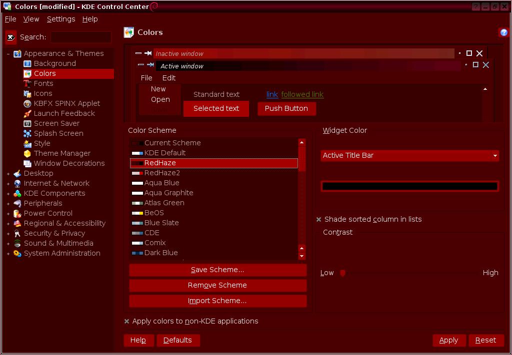Image resolution: width=512 pixels, height=355 pixels.
Task: Click the Contrast slider handle
Action: pyautogui.click(x=342, y=273)
